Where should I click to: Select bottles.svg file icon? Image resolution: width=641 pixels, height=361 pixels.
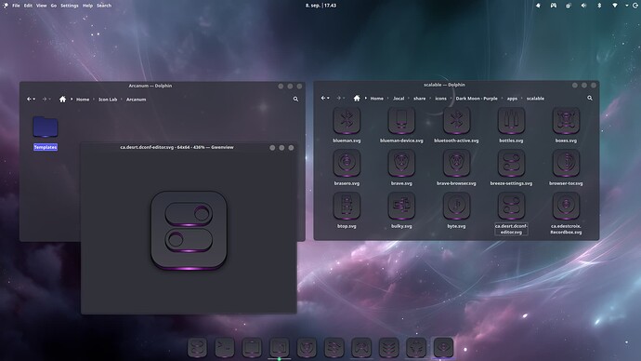coord(511,121)
